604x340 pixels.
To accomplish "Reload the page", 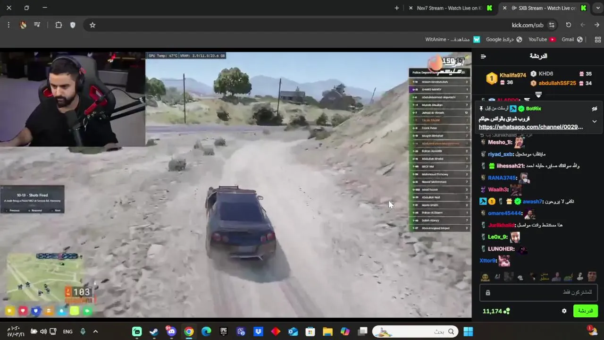I will coord(569,25).
